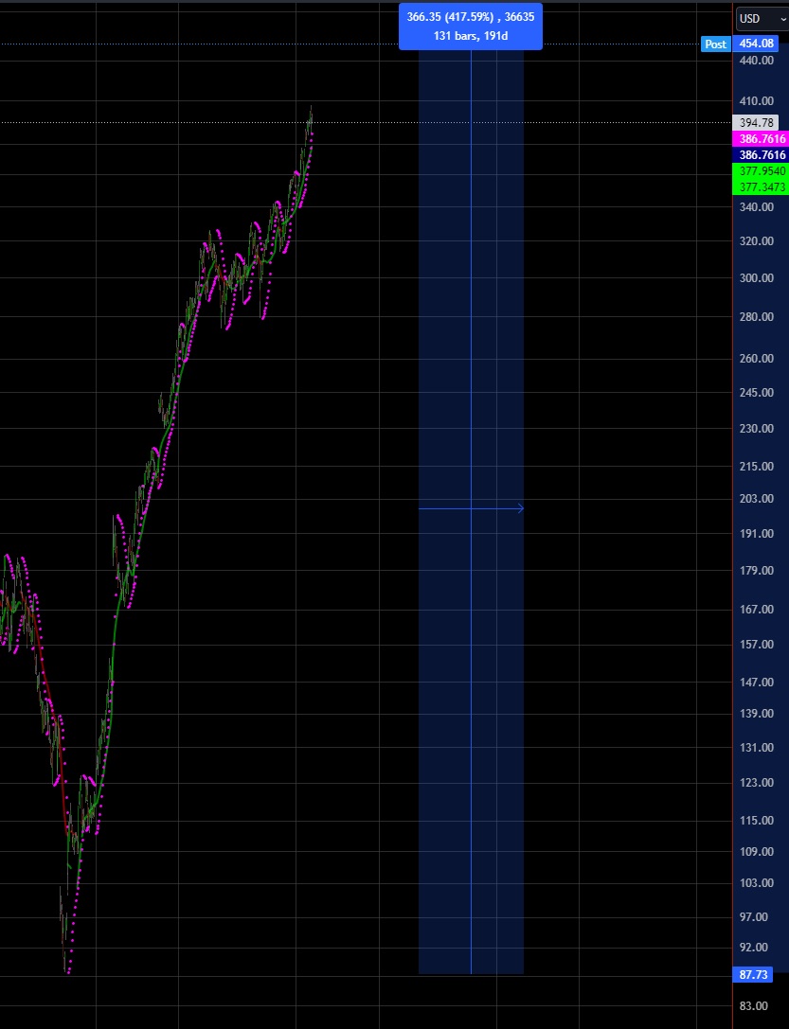Click the blue Post market status badge
Viewport: 789px width, 1029px height.
point(715,44)
